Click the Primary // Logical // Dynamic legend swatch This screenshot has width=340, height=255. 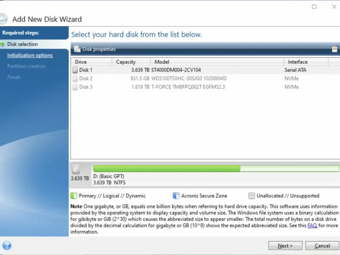coord(74,196)
